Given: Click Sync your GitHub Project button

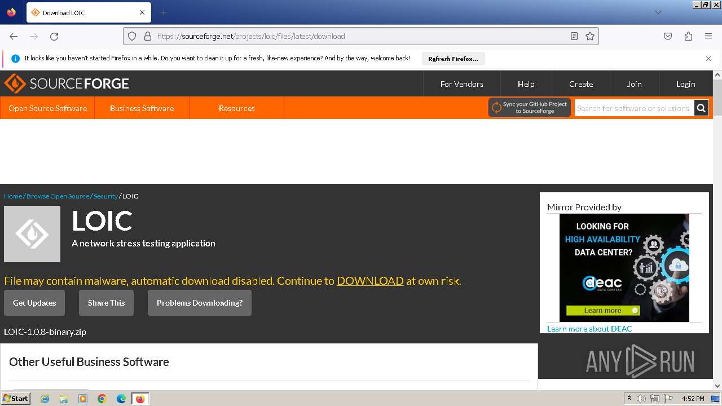Looking at the screenshot, I should click(530, 108).
